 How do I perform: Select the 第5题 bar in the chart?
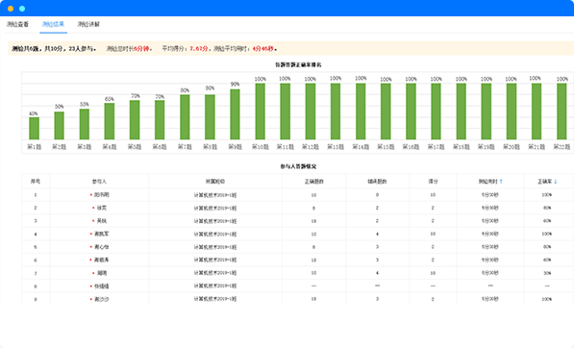tap(135, 119)
